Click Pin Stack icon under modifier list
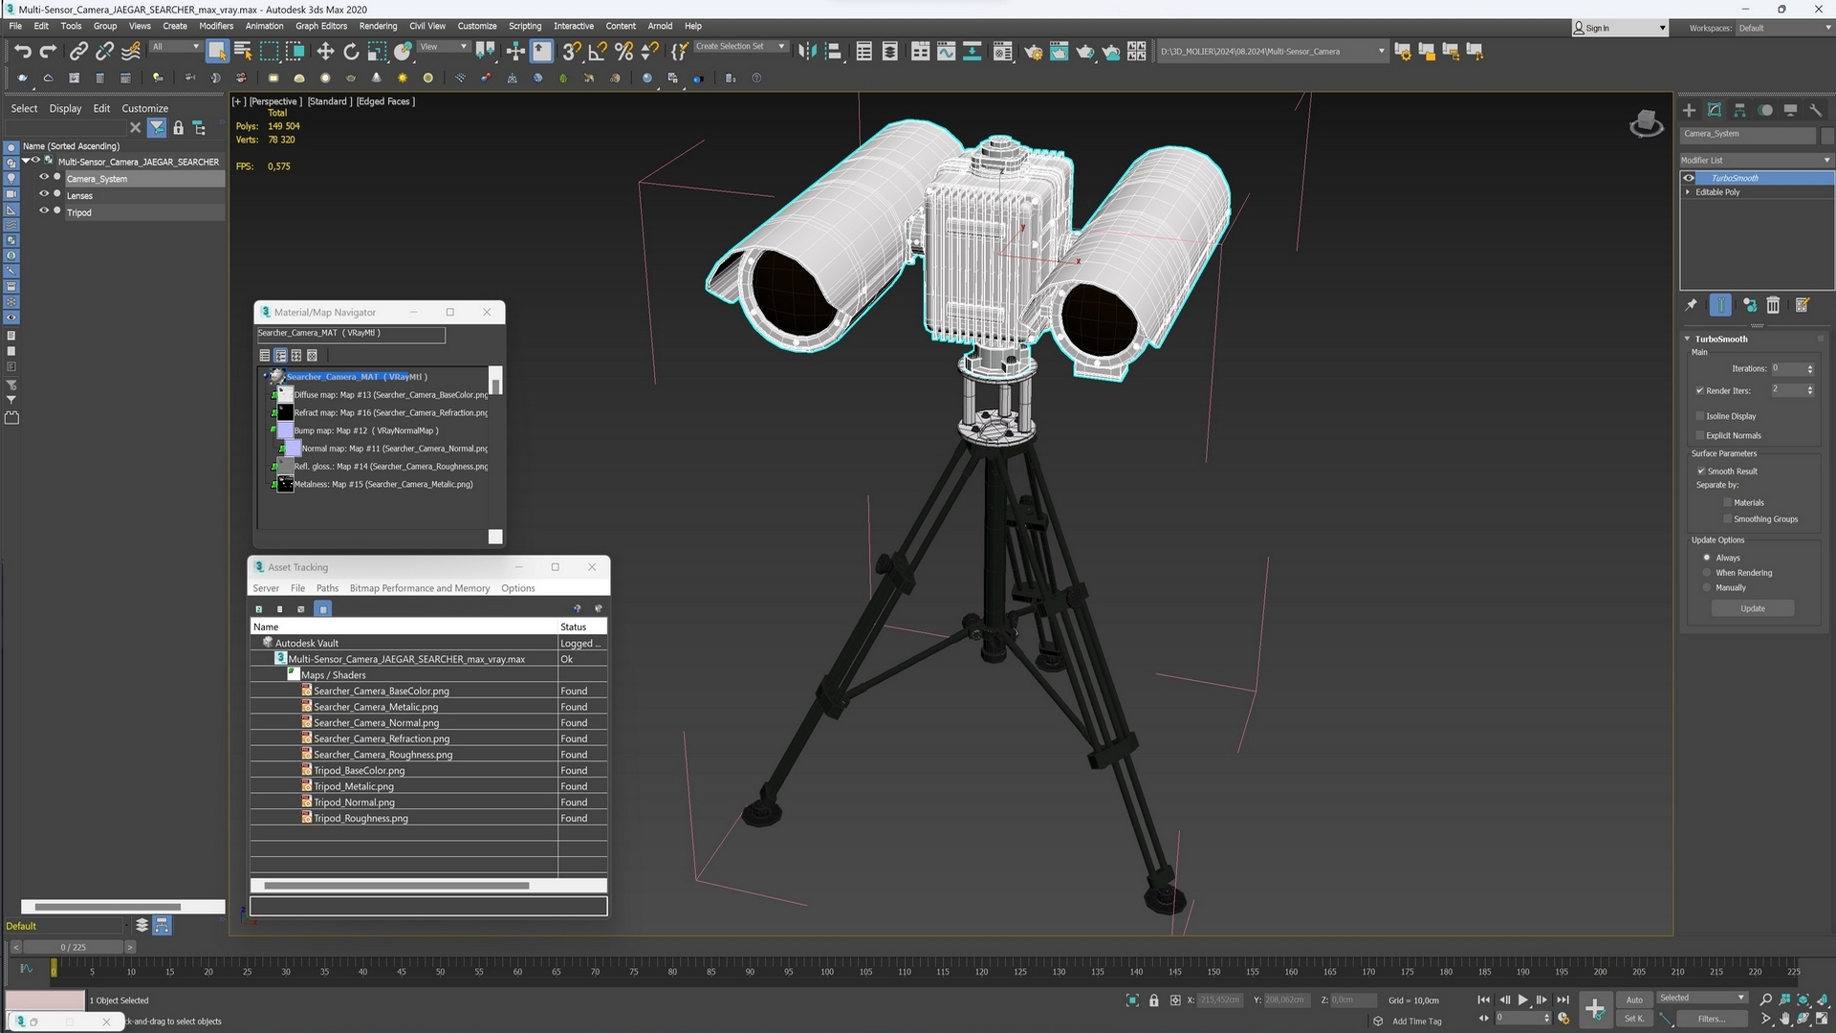Viewport: 1836px width, 1033px height. [x=1691, y=305]
